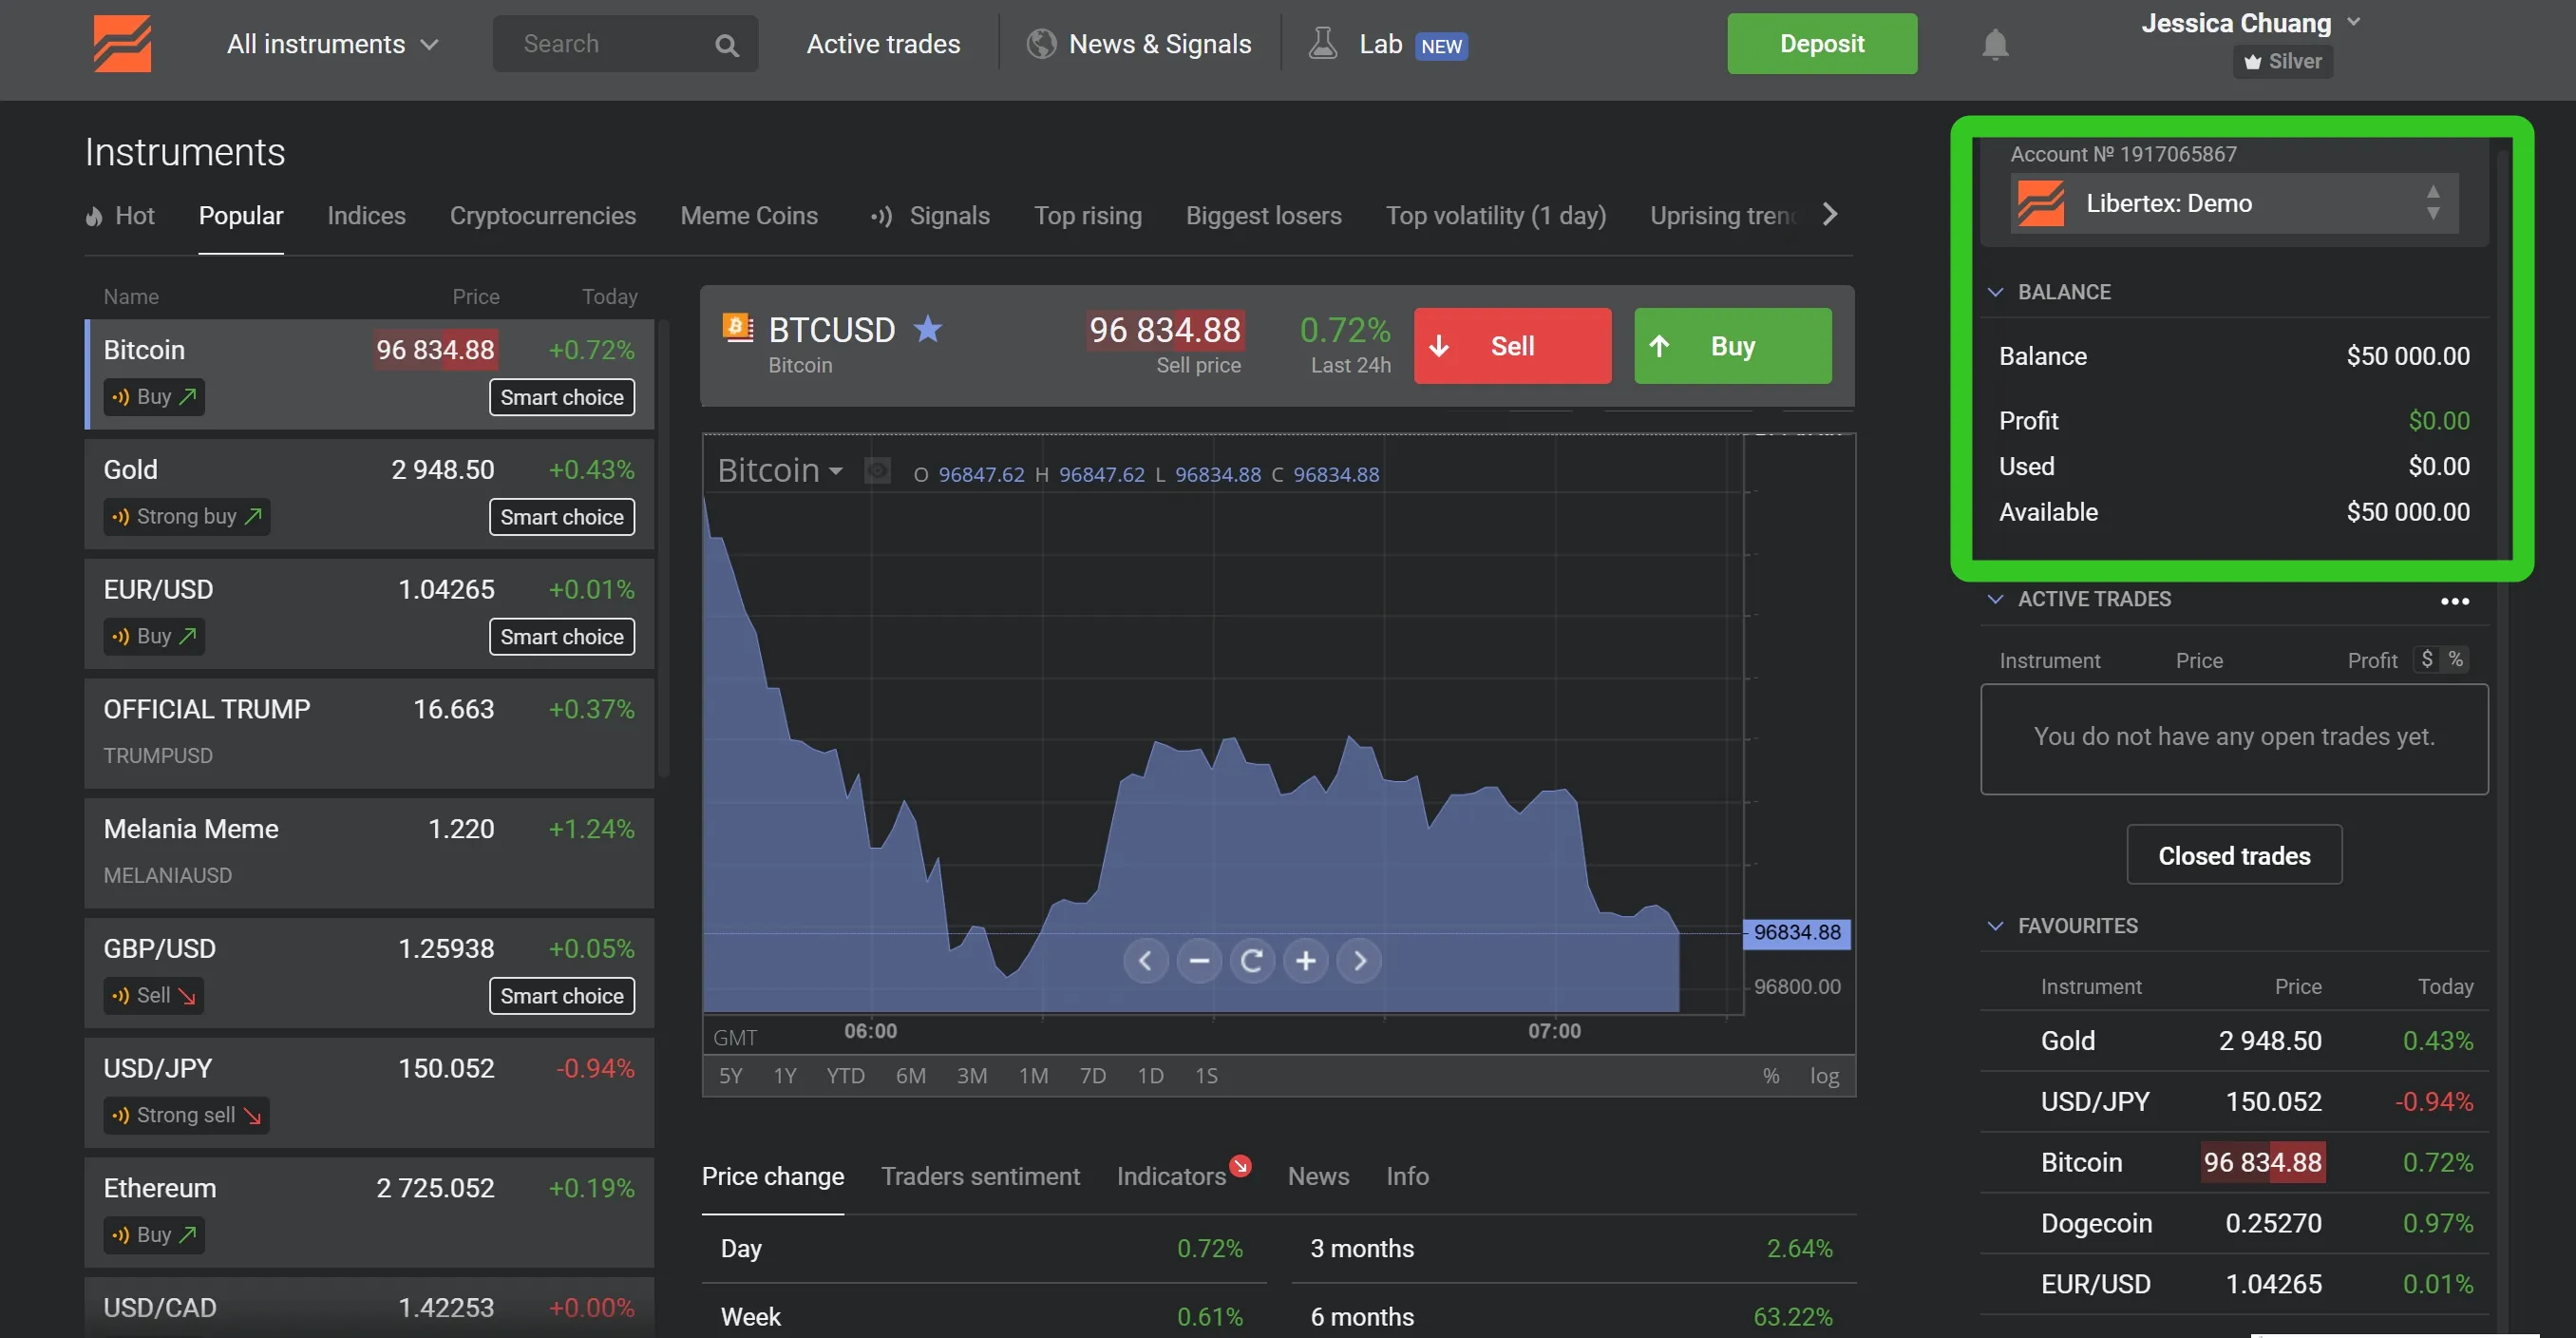Open Libertex: Demo account selector

(2234, 203)
